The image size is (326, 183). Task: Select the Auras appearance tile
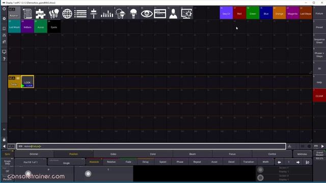[41, 26]
